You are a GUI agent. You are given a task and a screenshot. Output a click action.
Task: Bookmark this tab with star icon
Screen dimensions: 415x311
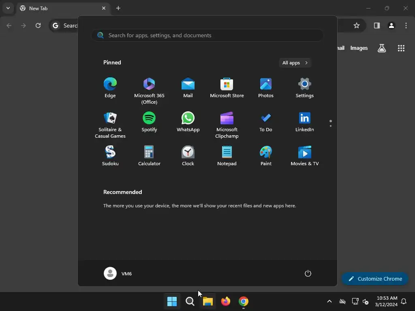pyautogui.click(x=357, y=26)
